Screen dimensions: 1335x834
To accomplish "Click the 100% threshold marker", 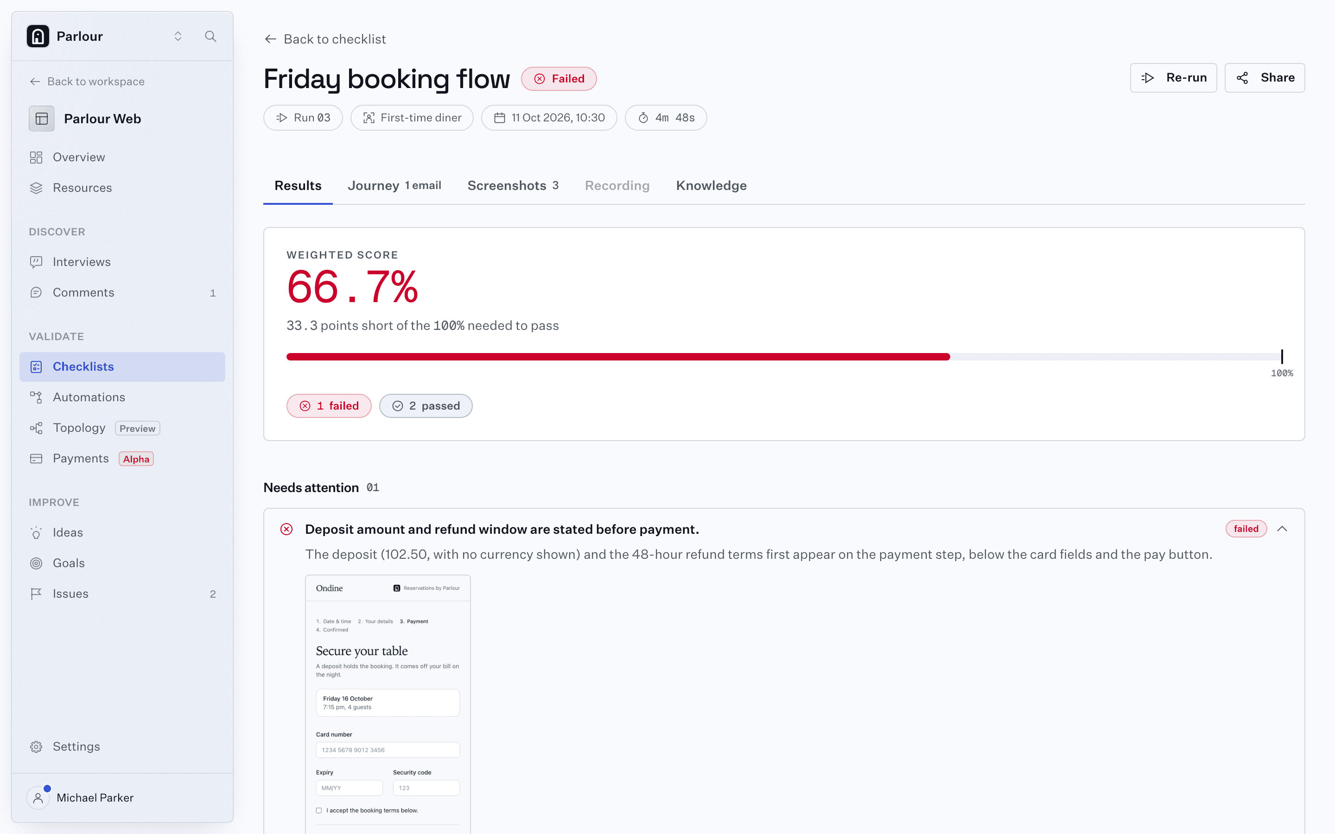I will point(1282,357).
